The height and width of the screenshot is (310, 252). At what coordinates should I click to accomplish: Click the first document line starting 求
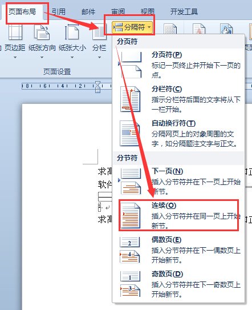coord(105,171)
